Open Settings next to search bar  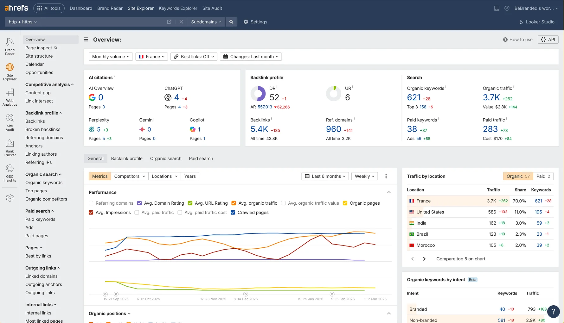click(x=255, y=22)
